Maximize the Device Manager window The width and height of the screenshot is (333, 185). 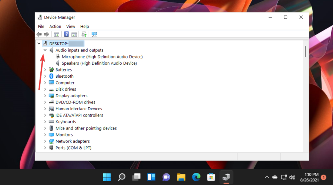[285, 17]
